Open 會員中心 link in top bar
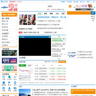96x96 pixels. [x=89, y=2]
